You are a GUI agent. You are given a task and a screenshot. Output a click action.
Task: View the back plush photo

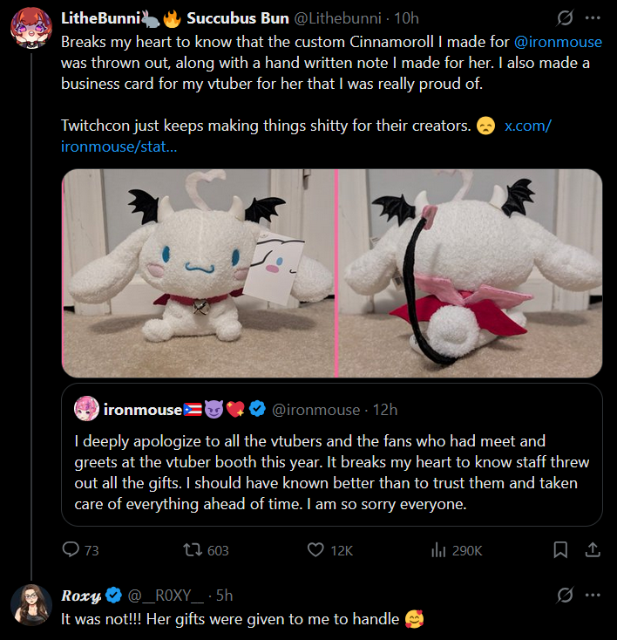pos(471,272)
